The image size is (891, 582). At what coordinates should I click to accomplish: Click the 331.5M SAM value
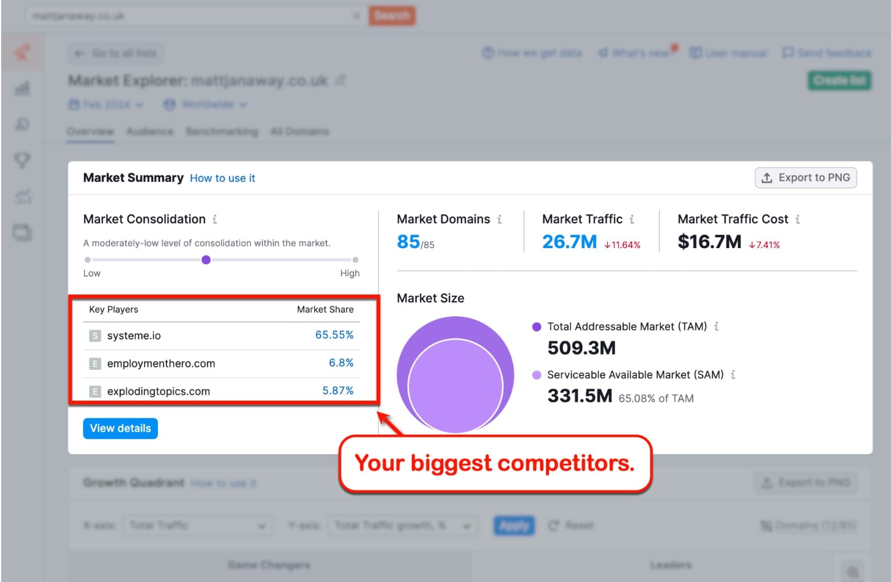click(x=580, y=396)
